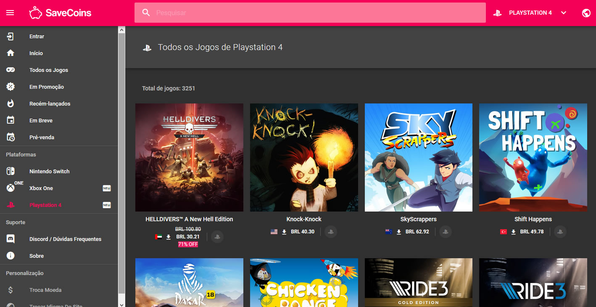Open the PLAYSTATION 4 platform dropdown

pos(531,13)
